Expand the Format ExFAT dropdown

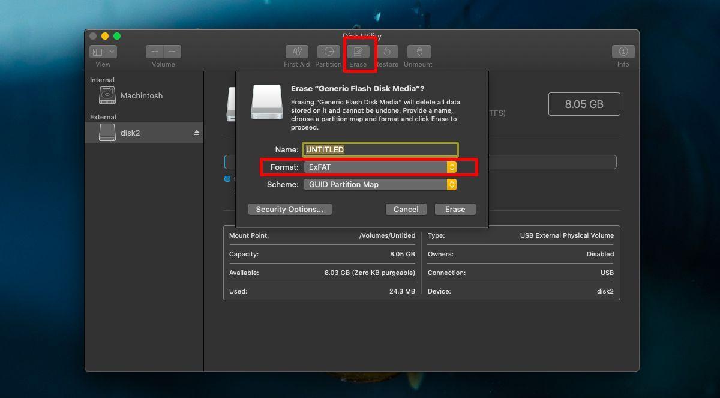point(380,167)
